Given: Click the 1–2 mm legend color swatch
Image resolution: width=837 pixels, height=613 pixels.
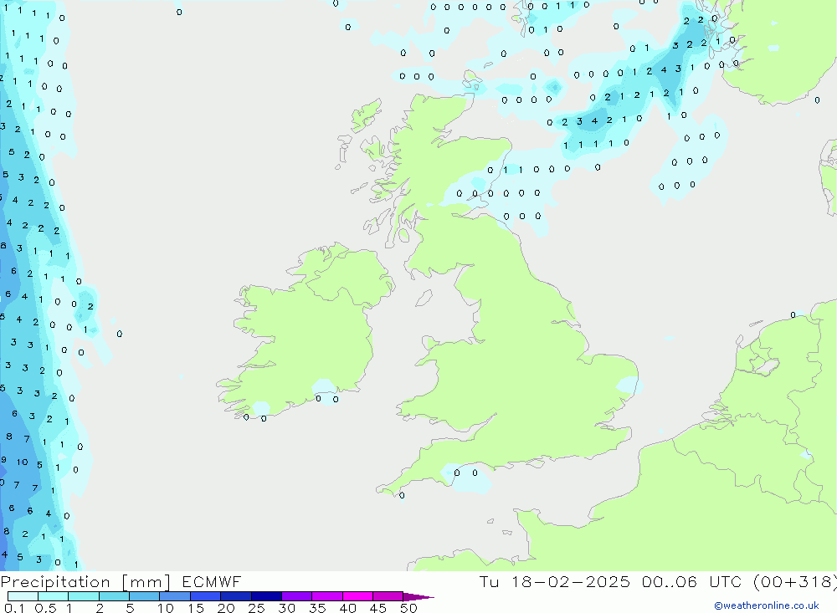Looking at the screenshot, I should tap(83, 596).
